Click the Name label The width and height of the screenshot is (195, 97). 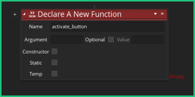coord(36,27)
